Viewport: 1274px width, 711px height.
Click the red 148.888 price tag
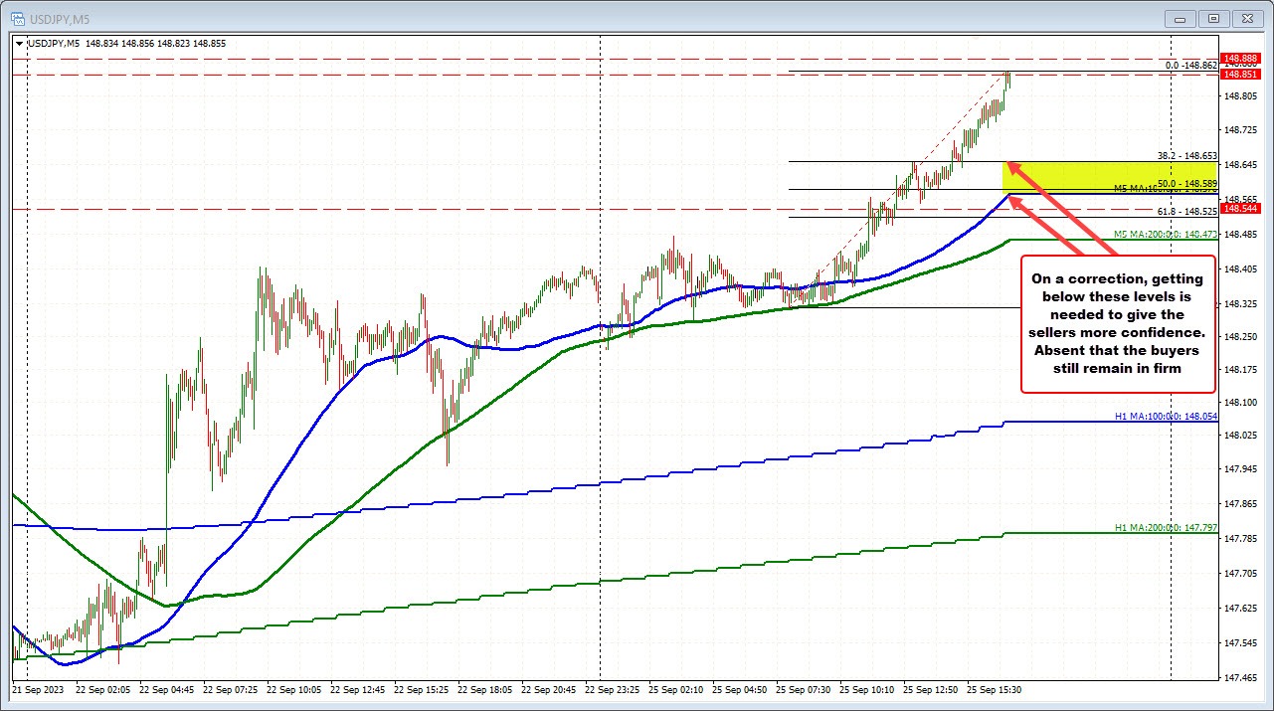pos(1240,58)
